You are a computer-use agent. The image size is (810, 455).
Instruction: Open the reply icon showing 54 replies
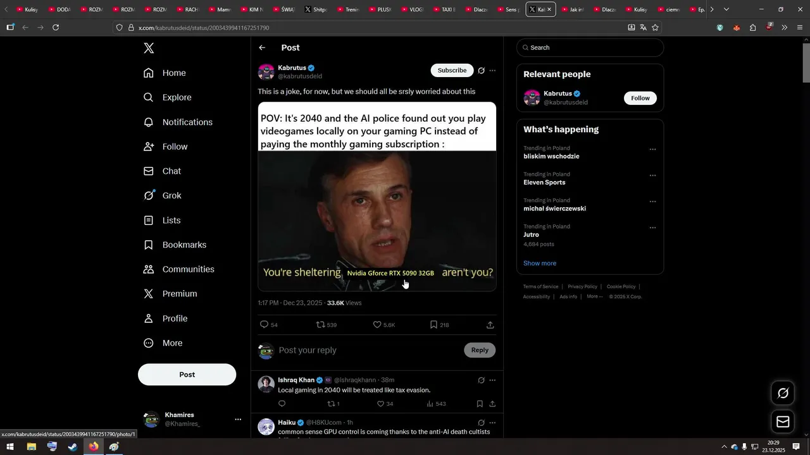click(265, 325)
